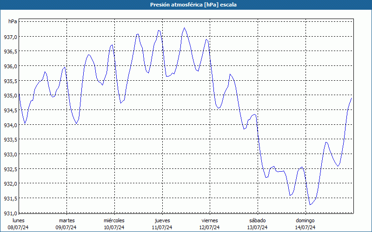Click the 'hPa' unit label on the axis
372x232 pixels.
tap(13, 21)
